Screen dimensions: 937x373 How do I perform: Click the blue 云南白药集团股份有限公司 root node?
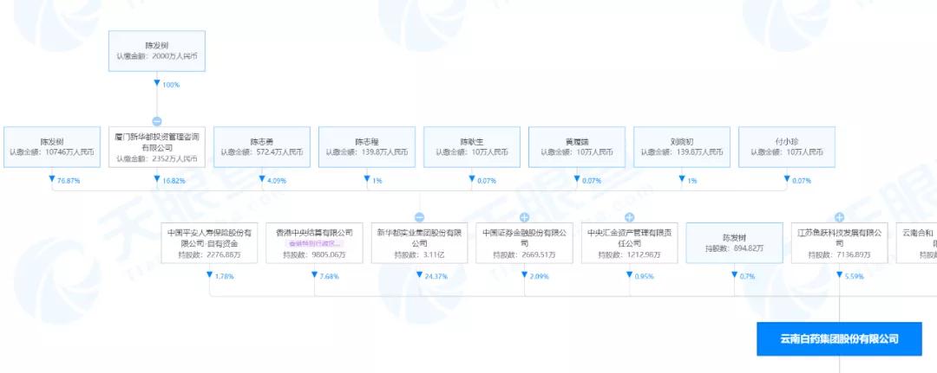[x=839, y=339]
